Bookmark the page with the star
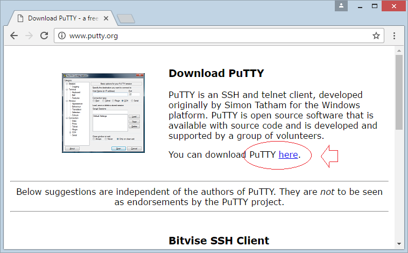Image resolution: width=408 pixels, height=253 pixels. point(376,36)
